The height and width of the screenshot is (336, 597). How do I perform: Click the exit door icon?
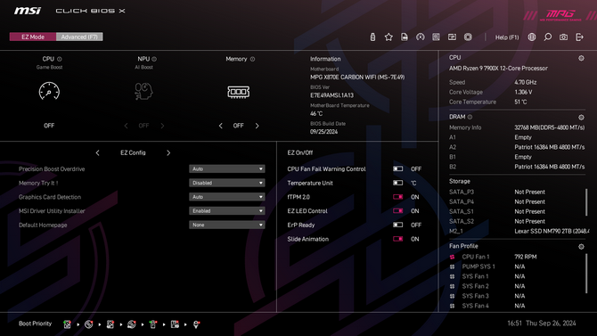(579, 37)
